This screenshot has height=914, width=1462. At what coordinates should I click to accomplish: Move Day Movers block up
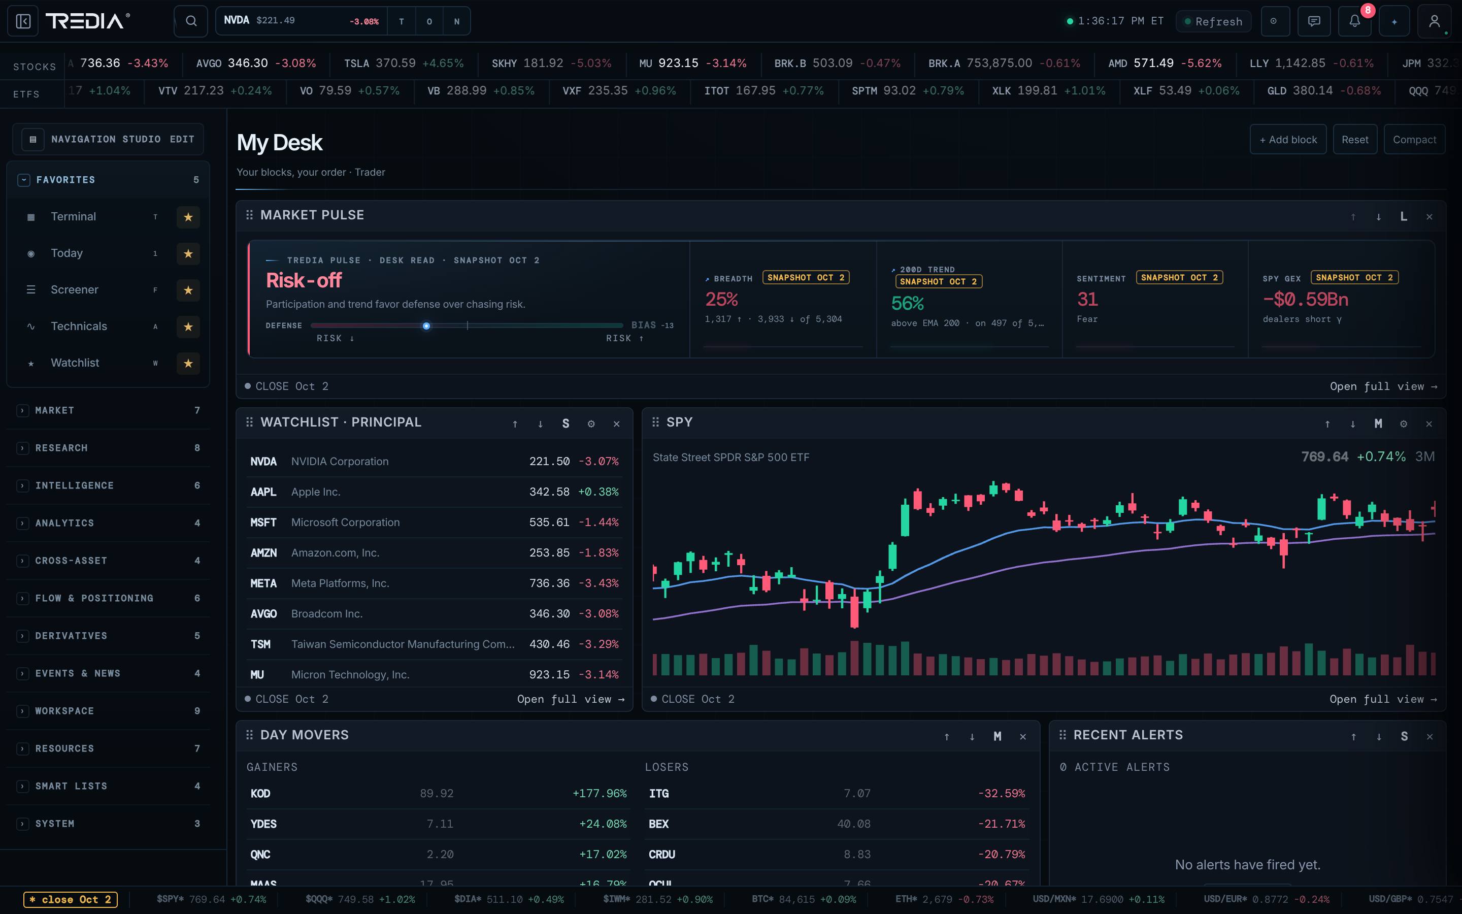tap(947, 736)
